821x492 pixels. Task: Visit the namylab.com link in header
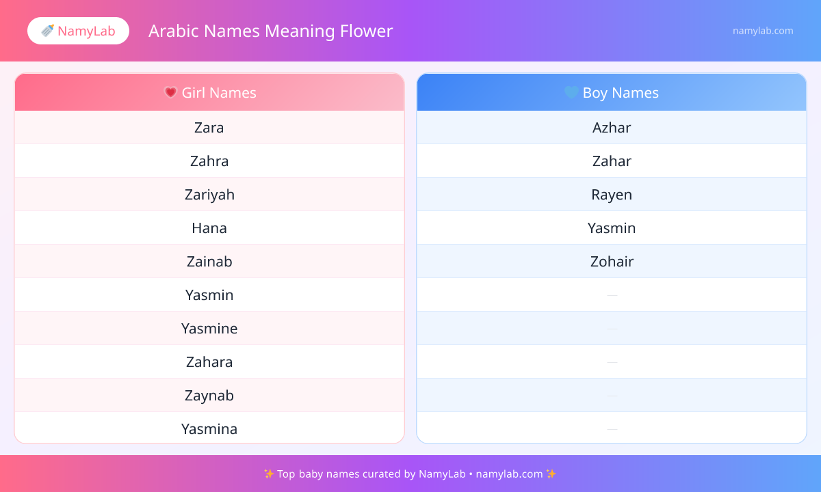tap(763, 31)
